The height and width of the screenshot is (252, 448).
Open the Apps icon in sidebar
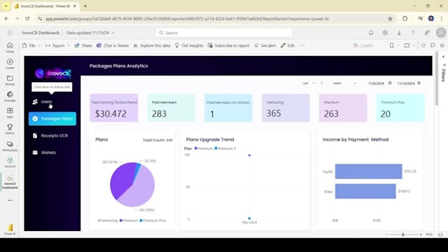tap(10, 113)
